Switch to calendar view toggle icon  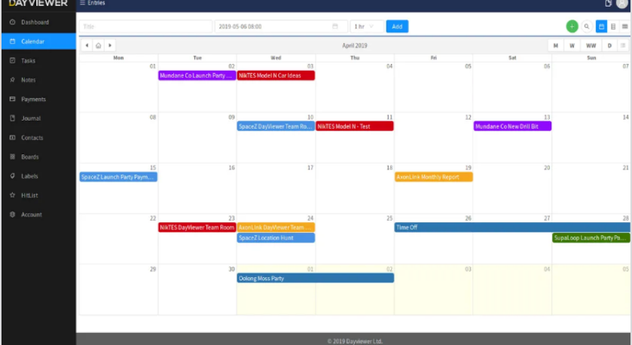(601, 26)
